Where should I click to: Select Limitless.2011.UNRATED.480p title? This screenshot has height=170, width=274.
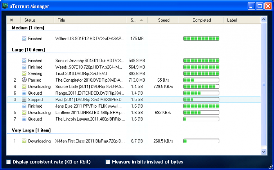click(x=90, y=112)
